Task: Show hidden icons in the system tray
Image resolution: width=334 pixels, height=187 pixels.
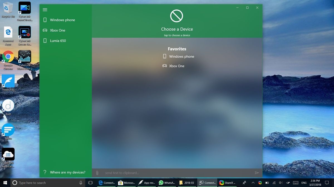Action: click(x=253, y=183)
